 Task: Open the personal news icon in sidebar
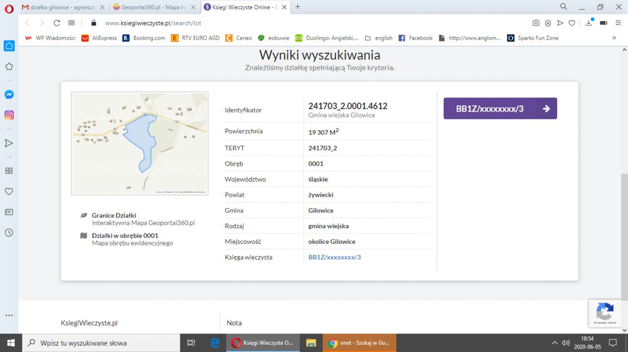[x=9, y=212]
